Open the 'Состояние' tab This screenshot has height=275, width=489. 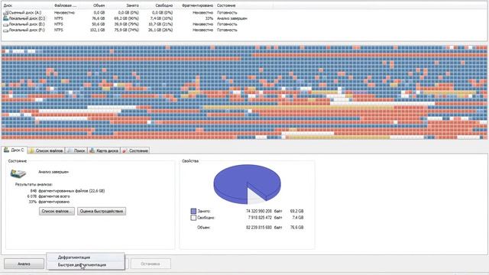135,150
